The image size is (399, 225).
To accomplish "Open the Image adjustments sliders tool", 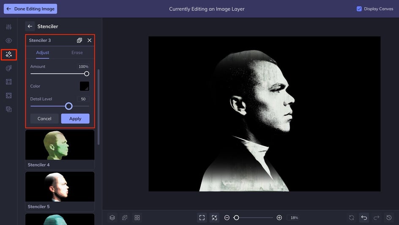I will click(x=8, y=27).
